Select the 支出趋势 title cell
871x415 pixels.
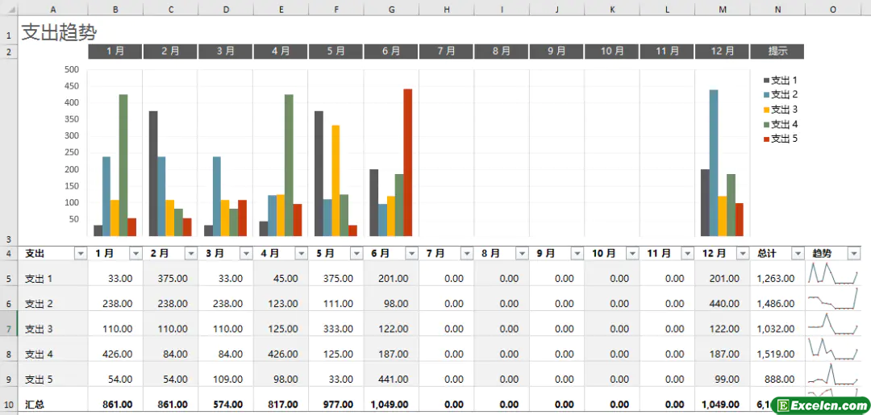(59, 33)
